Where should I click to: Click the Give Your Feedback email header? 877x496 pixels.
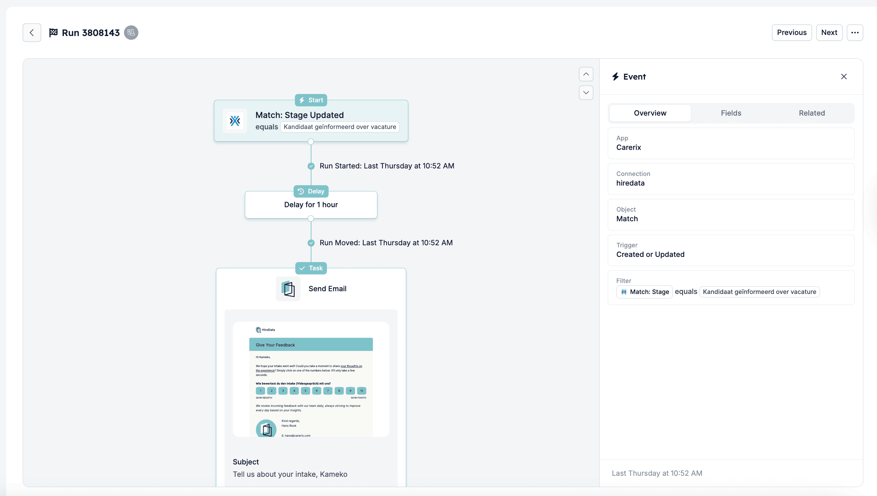point(311,345)
